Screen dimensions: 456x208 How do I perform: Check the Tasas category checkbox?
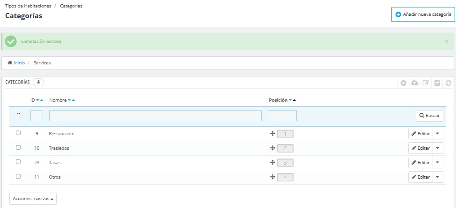click(18, 162)
